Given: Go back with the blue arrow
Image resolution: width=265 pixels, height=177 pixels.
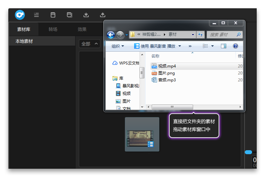Looking at the screenshot, I should [x=111, y=35].
